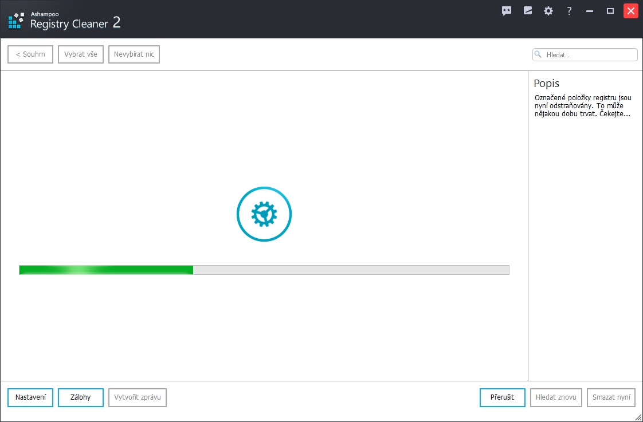643x422 pixels.
Task: Stop the cleaning with Přerušit
Action: pyautogui.click(x=502, y=397)
